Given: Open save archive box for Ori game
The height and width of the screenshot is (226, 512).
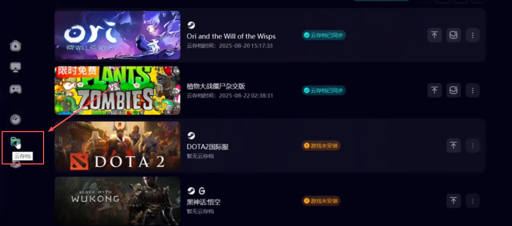Looking at the screenshot, I should pyautogui.click(x=454, y=35).
